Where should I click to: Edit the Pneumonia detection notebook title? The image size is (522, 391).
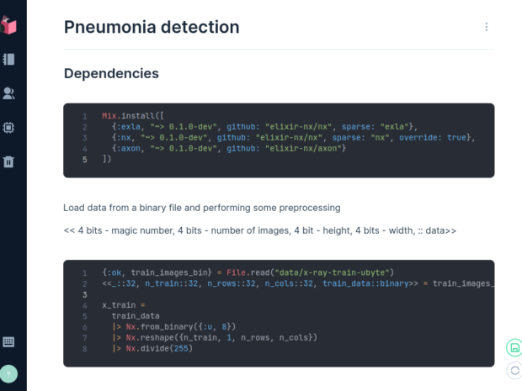pyautogui.click(x=152, y=27)
